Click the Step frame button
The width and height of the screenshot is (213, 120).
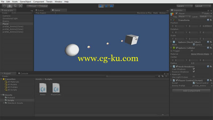112,6
